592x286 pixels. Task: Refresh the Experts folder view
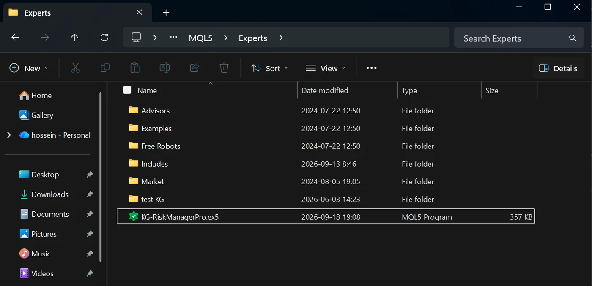click(x=104, y=38)
